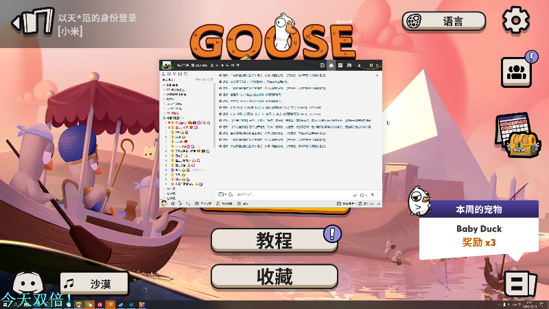
Task: Open the music accompaniment in voice chat bar
Action: coord(224,203)
